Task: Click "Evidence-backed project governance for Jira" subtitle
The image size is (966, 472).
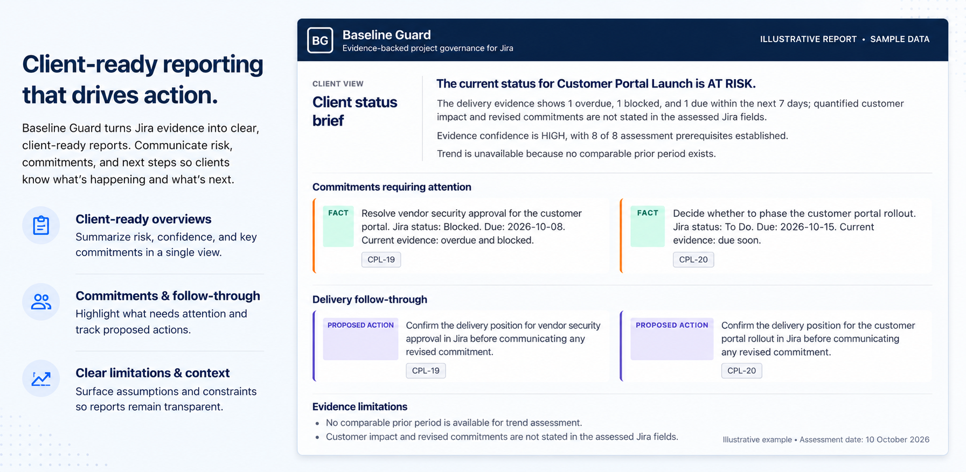Action: point(428,48)
